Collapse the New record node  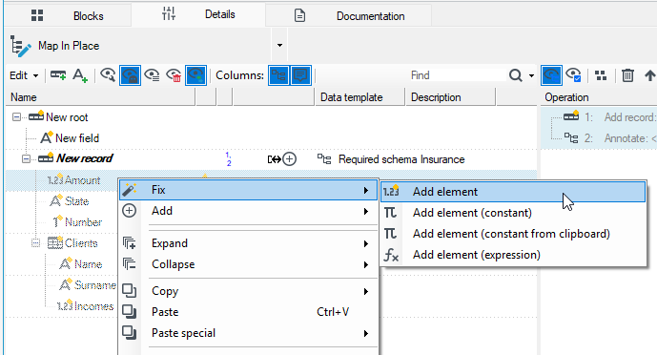[x=26, y=158]
